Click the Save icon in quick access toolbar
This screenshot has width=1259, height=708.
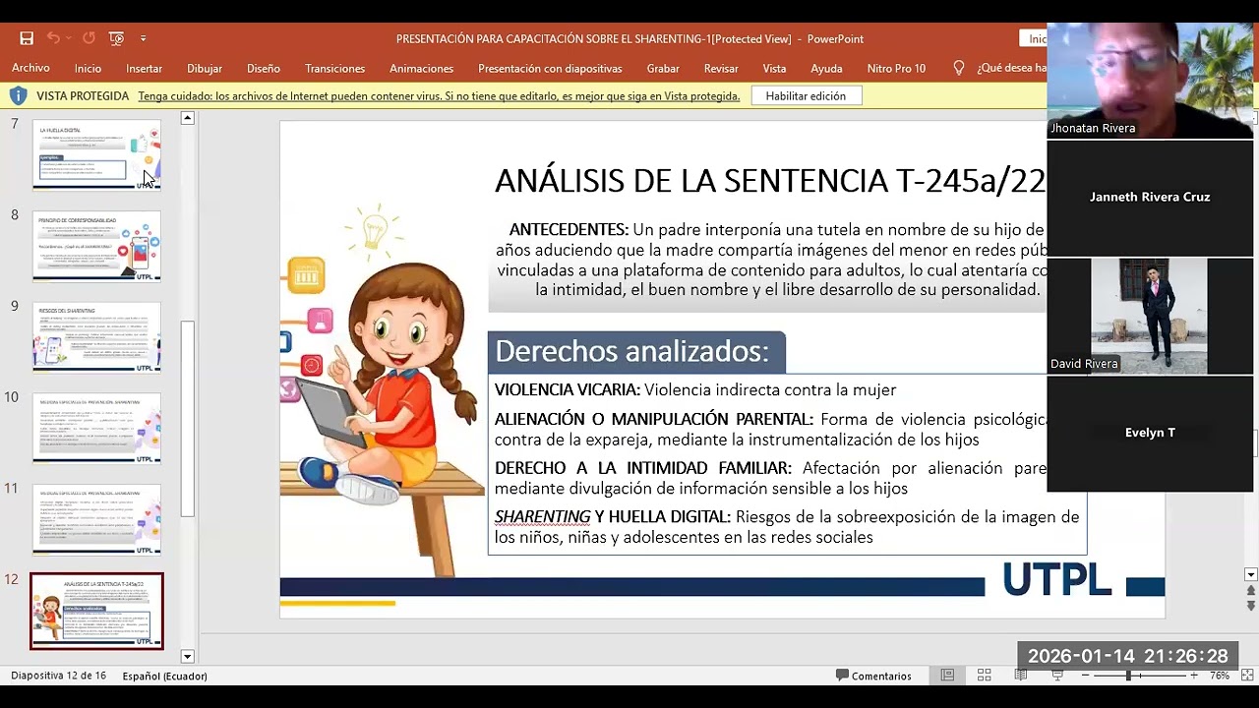pyautogui.click(x=27, y=38)
